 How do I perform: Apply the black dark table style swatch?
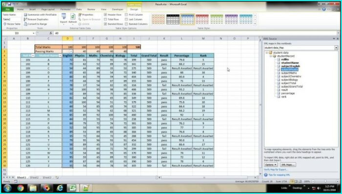coord(173,19)
